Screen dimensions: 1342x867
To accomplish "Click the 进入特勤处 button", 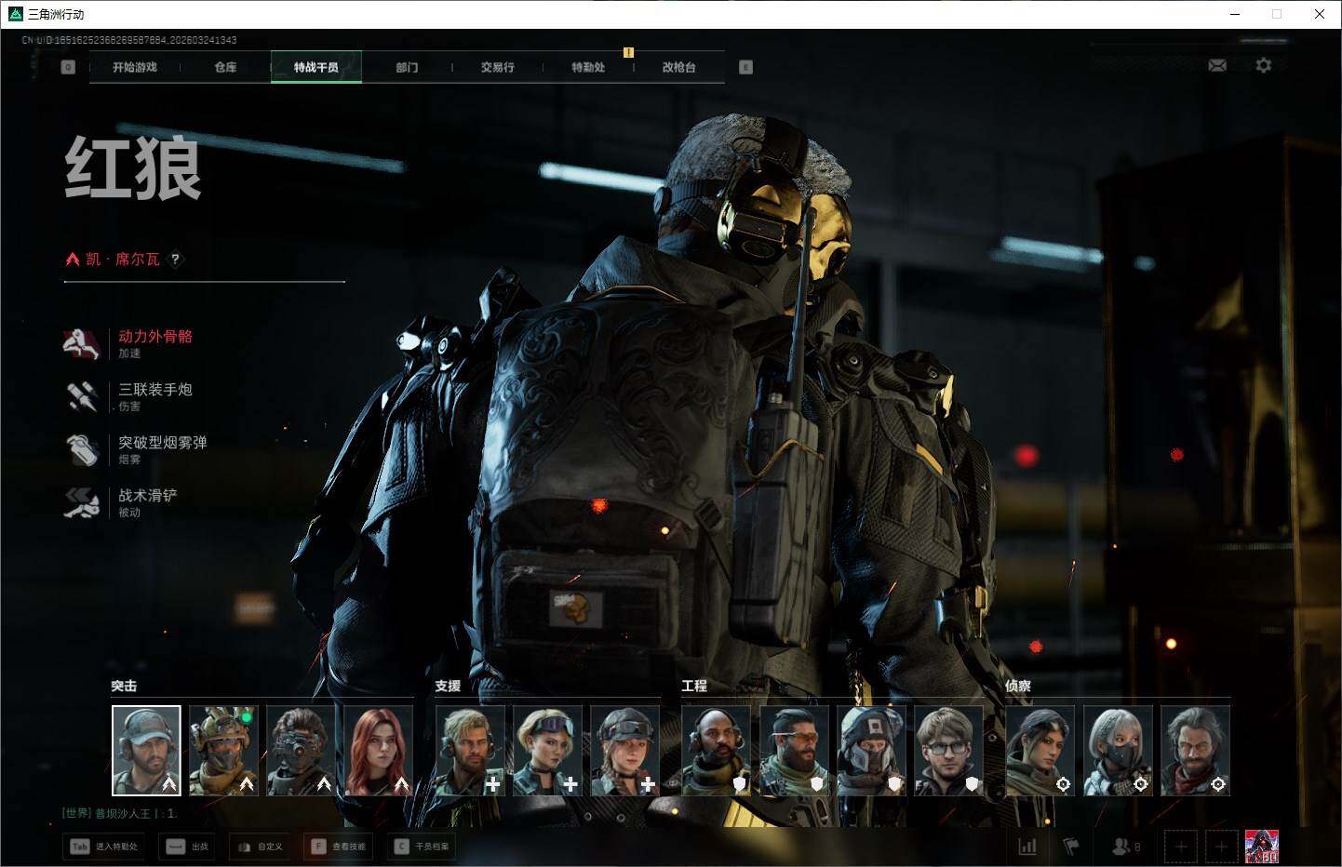I will (104, 847).
